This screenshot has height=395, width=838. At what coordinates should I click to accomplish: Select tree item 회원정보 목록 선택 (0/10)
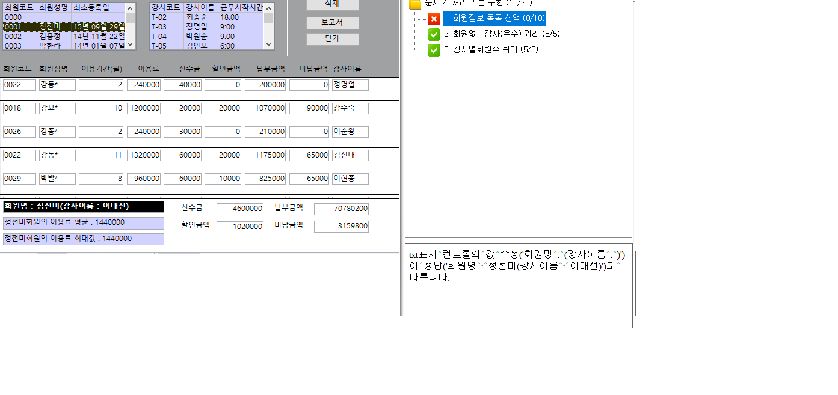click(494, 19)
